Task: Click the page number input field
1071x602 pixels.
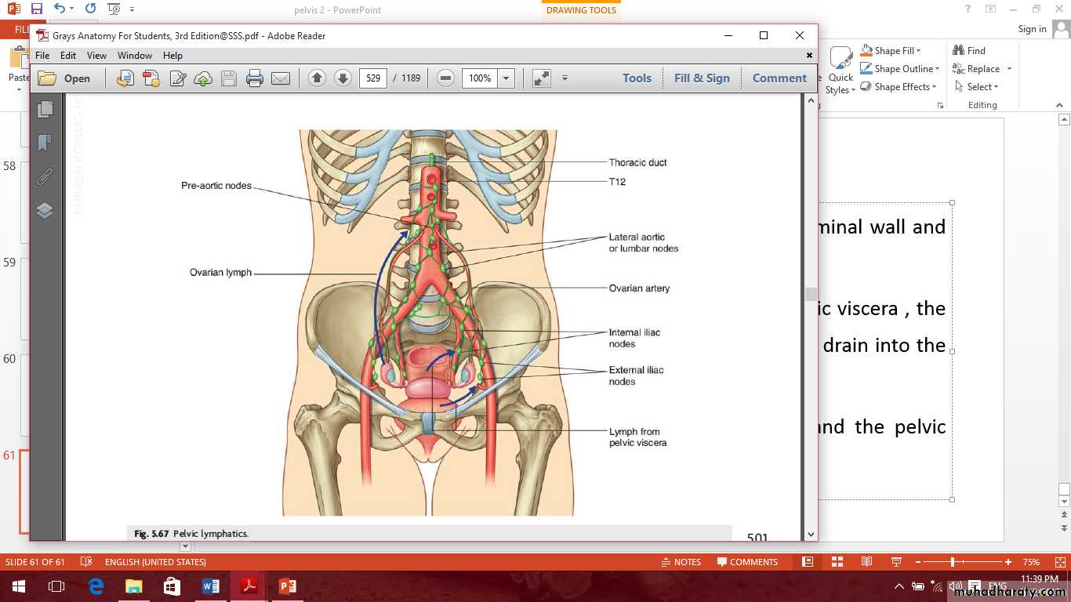Action: pos(373,78)
